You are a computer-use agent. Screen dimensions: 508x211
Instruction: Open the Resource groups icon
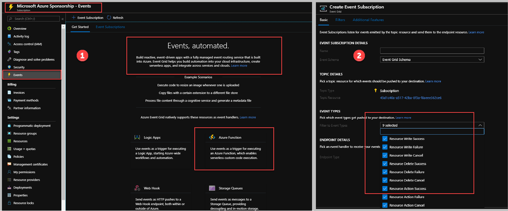coord(9,133)
